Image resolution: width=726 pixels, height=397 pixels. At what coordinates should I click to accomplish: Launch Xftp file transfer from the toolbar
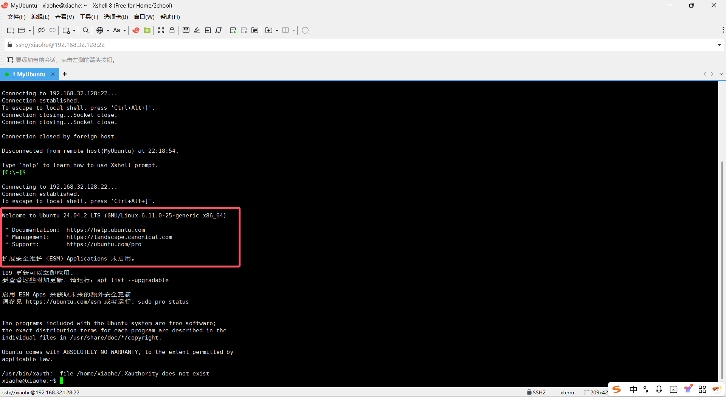[x=147, y=30]
